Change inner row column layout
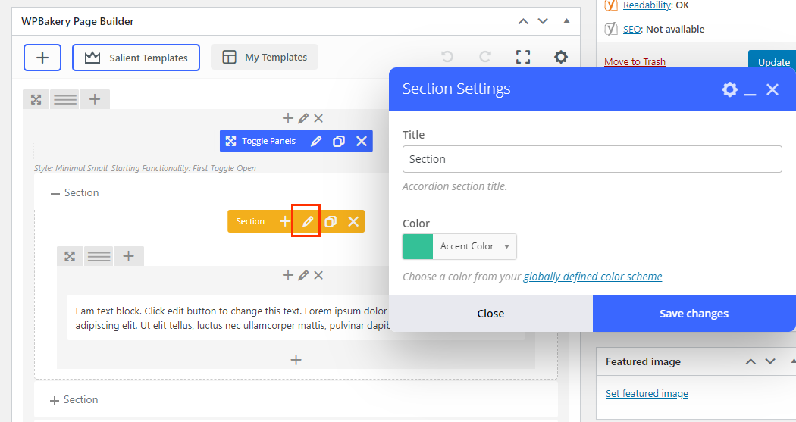Image resolution: width=796 pixels, height=422 pixels. (x=99, y=256)
